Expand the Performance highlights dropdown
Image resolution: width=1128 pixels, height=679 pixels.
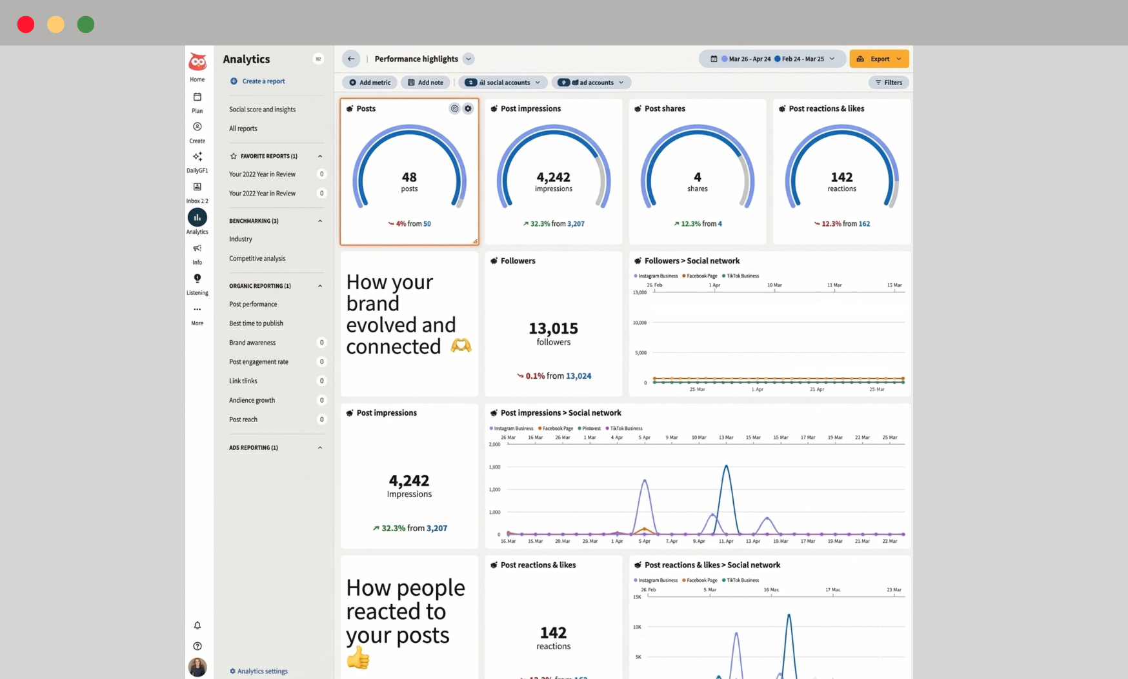[x=469, y=59]
